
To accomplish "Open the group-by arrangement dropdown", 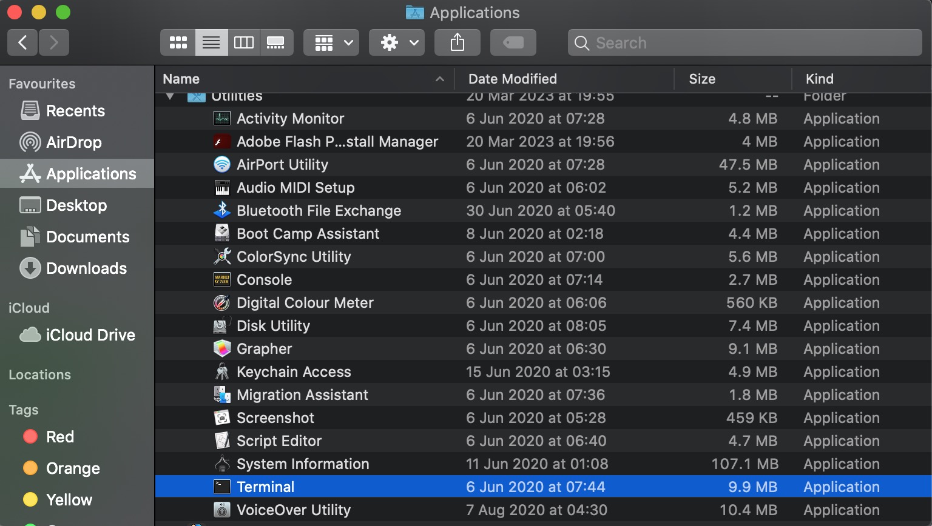I will click(x=331, y=42).
